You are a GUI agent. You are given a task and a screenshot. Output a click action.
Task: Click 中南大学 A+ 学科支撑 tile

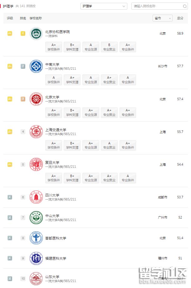point(72,80)
